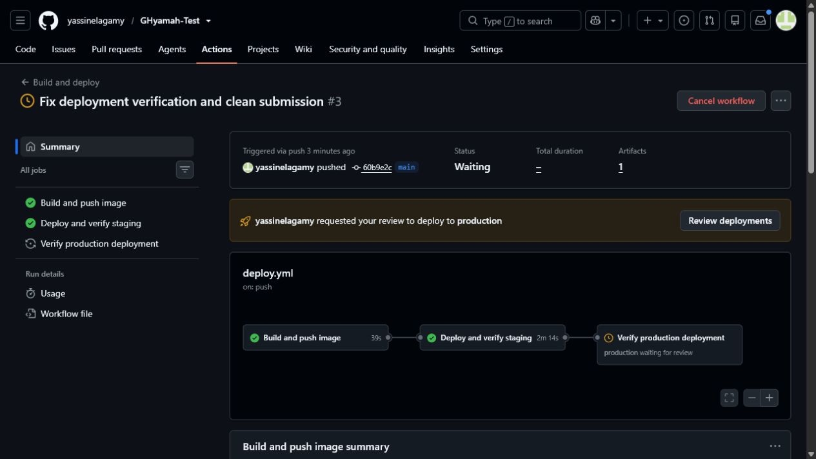
Task: Open the Settings tab
Action: (486, 49)
